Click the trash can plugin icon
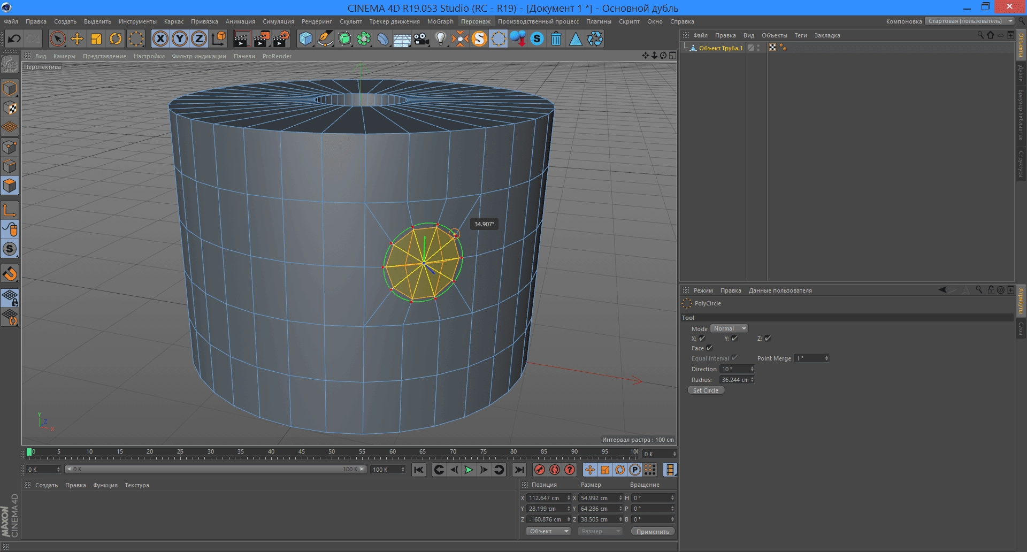This screenshot has width=1027, height=552. tap(556, 39)
